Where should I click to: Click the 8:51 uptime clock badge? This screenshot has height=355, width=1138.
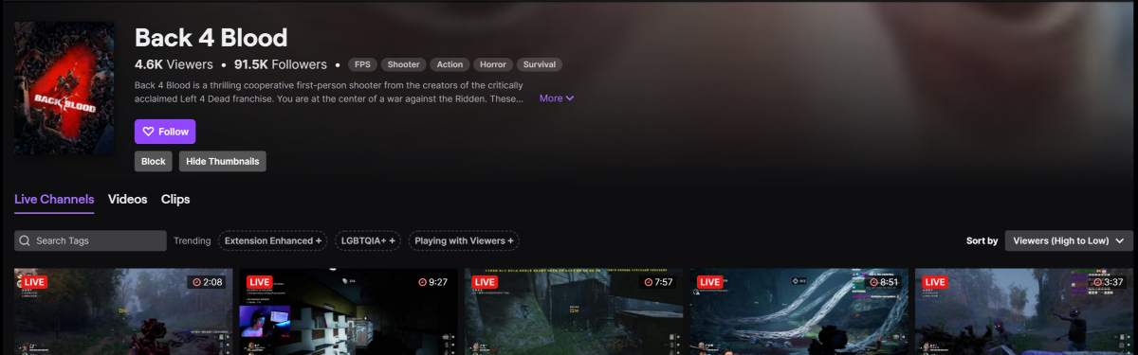pyautogui.click(x=882, y=282)
